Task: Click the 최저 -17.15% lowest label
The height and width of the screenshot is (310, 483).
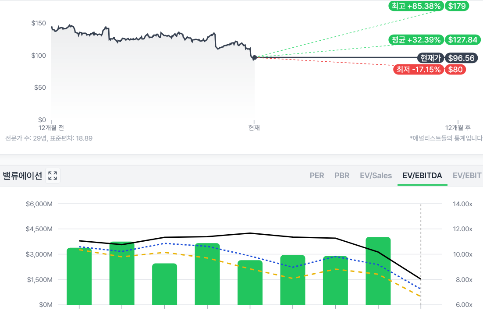Action: point(419,69)
